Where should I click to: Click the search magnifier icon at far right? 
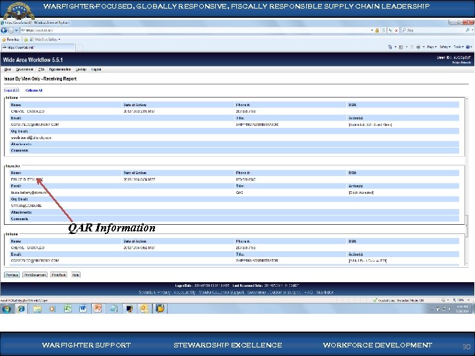point(468,30)
